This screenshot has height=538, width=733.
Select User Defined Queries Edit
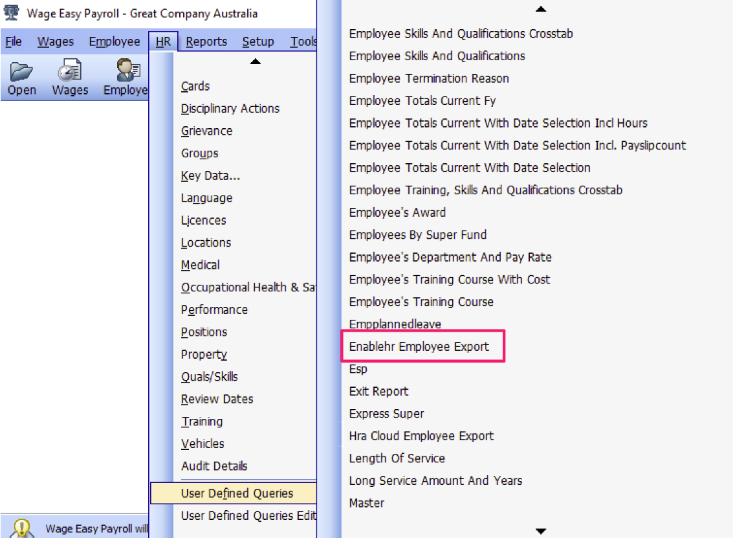(248, 515)
